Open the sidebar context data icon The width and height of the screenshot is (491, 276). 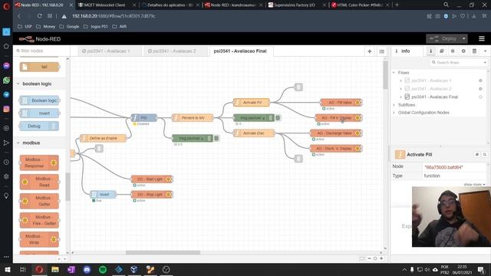(x=474, y=51)
